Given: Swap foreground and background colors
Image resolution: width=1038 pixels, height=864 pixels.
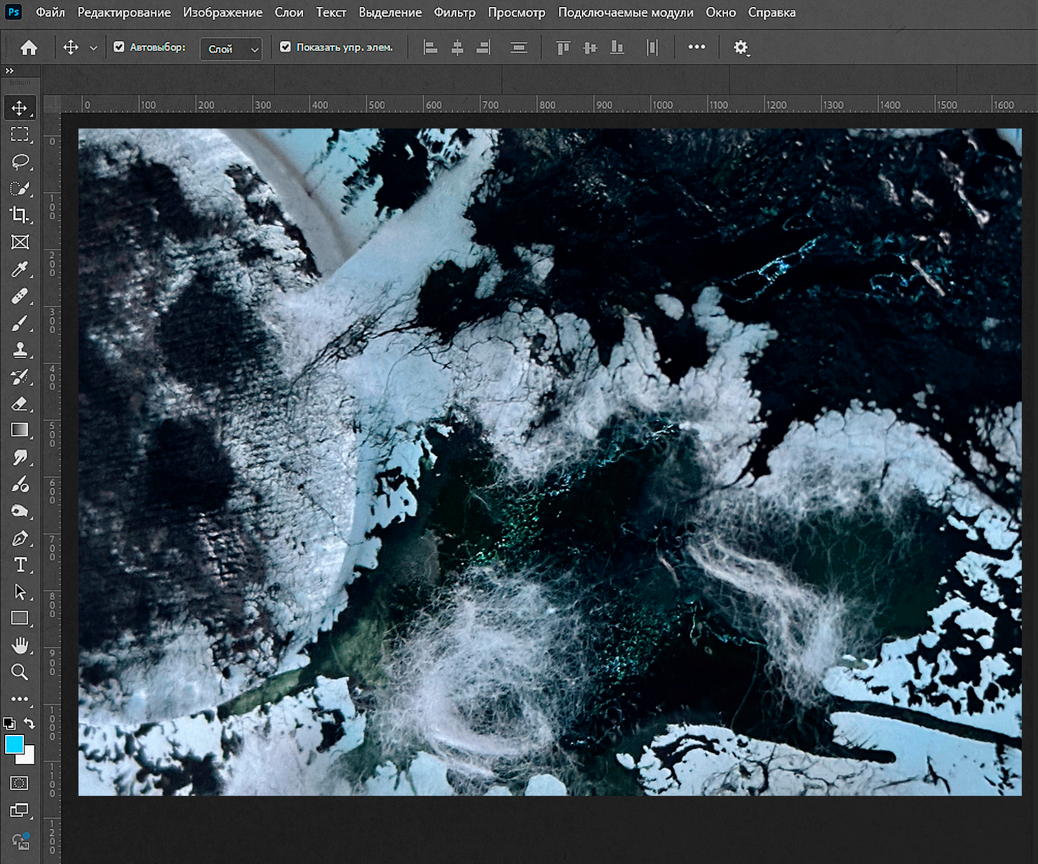Looking at the screenshot, I should [x=29, y=723].
